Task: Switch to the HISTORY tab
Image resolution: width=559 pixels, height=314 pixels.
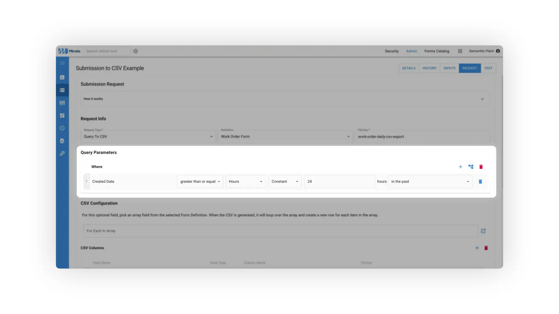Action: click(429, 68)
